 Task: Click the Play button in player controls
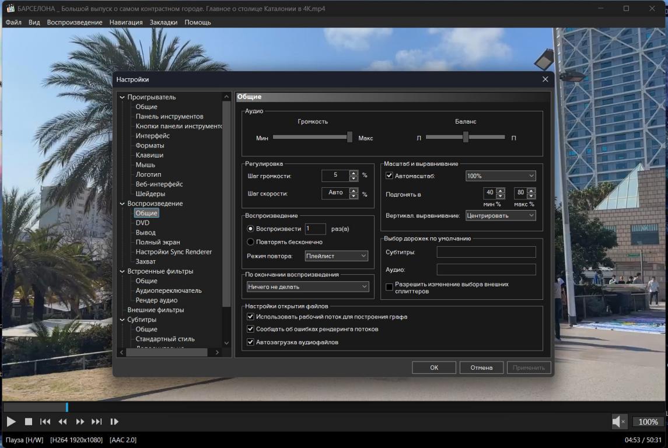[x=11, y=421]
